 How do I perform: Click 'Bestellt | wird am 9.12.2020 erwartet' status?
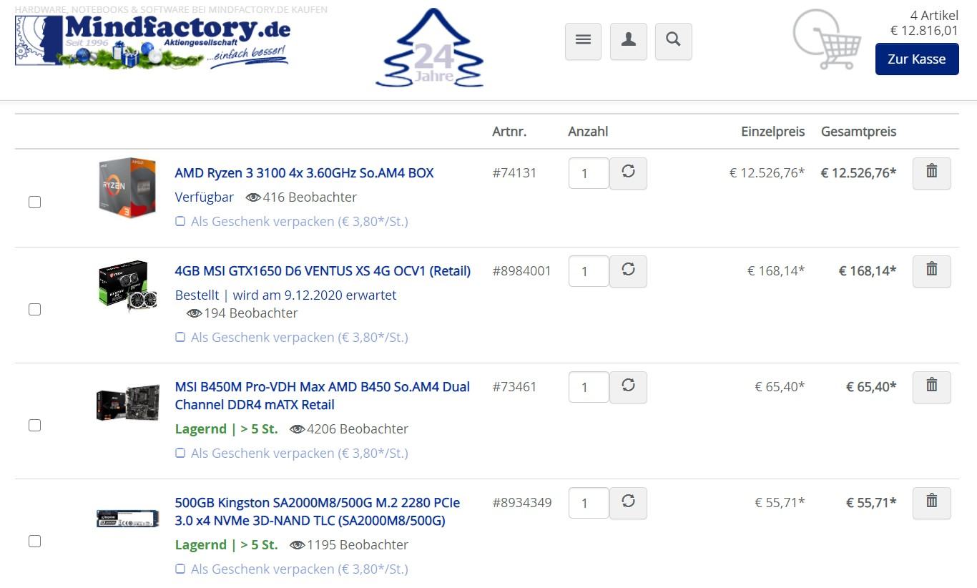click(x=285, y=295)
